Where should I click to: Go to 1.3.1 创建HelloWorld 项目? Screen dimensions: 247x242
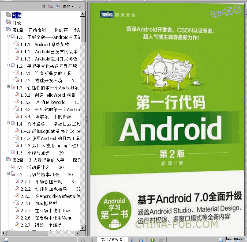click(48, 95)
